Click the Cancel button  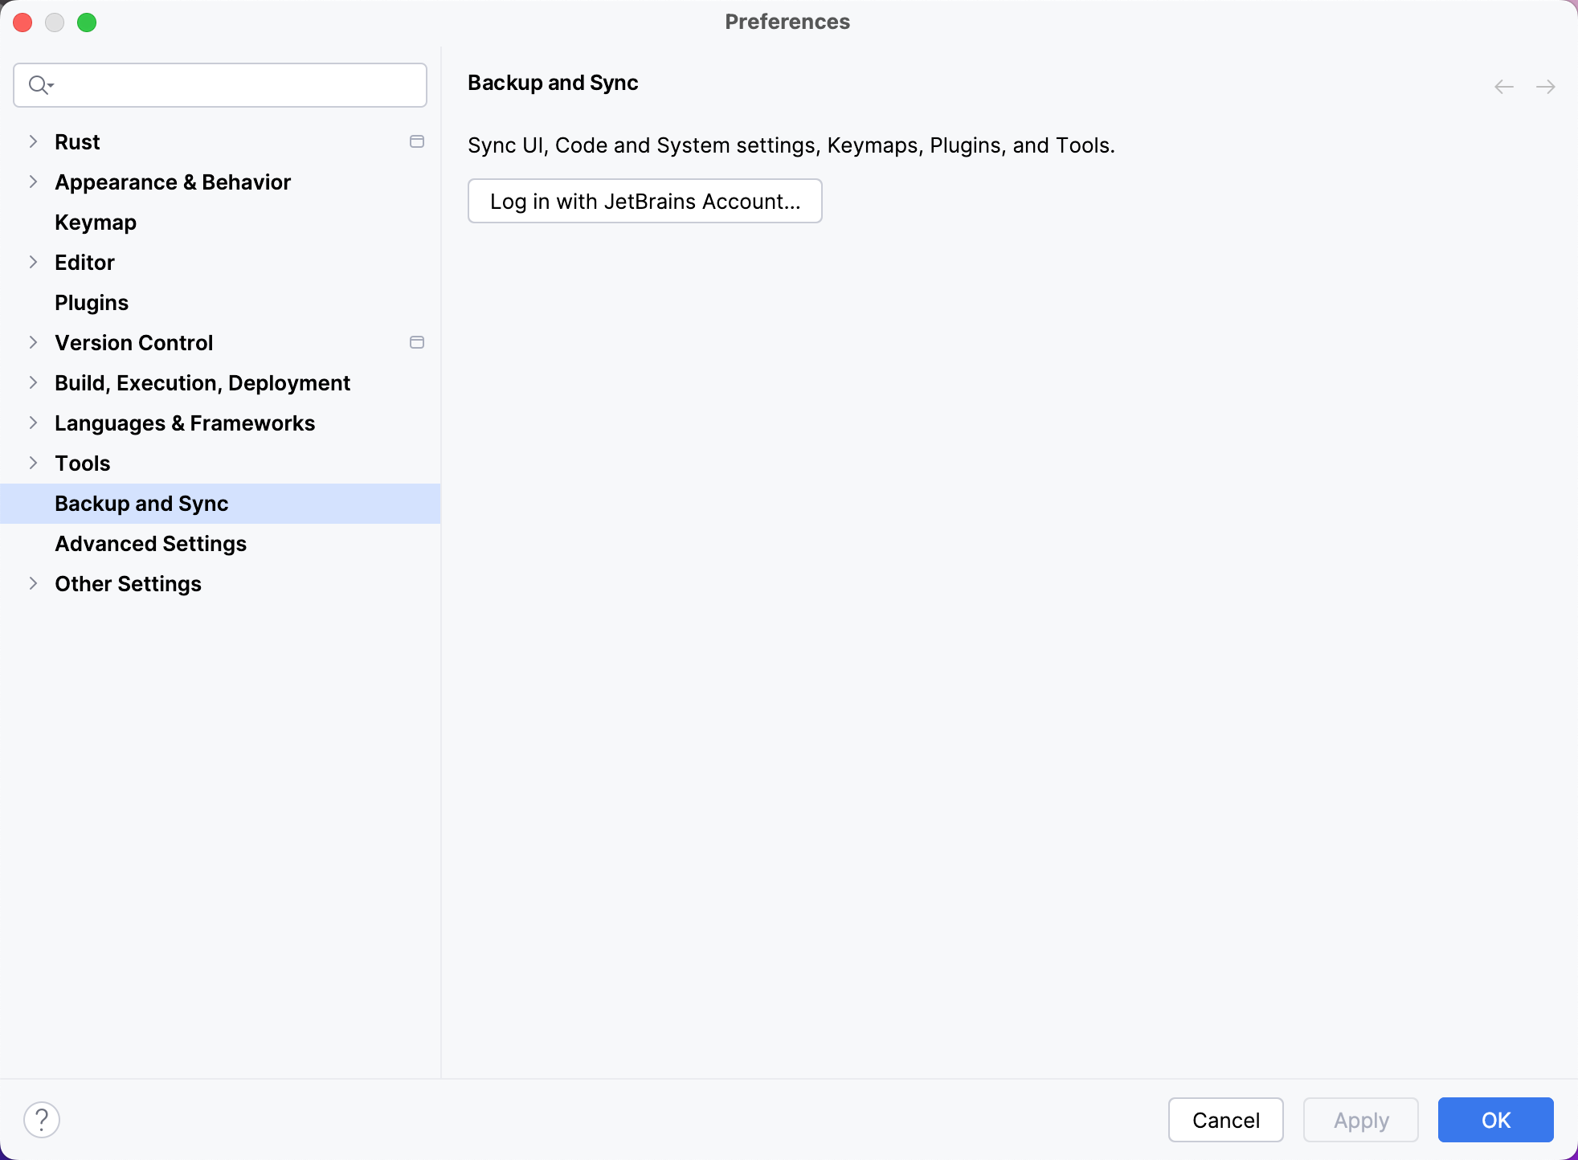pyautogui.click(x=1226, y=1120)
